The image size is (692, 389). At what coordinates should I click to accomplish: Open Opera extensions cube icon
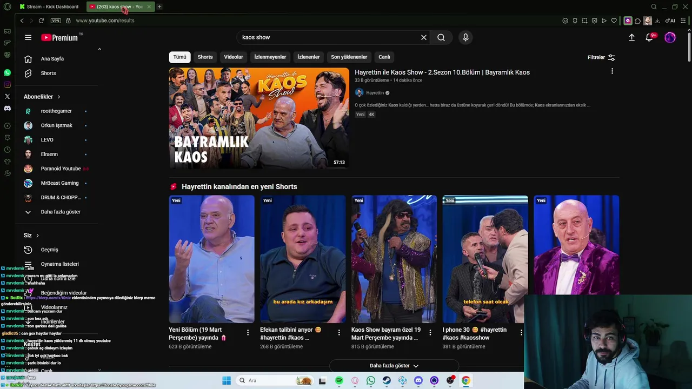tap(637, 21)
